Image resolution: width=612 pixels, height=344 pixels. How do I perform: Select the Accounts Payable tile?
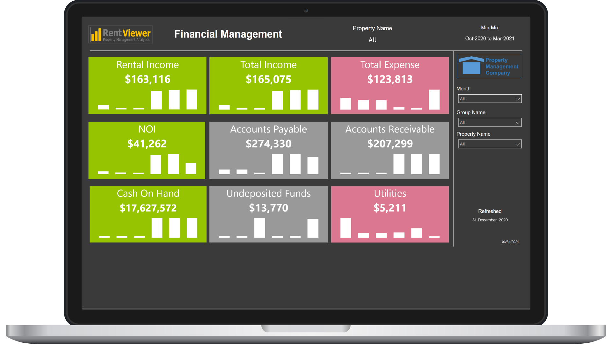tap(268, 150)
